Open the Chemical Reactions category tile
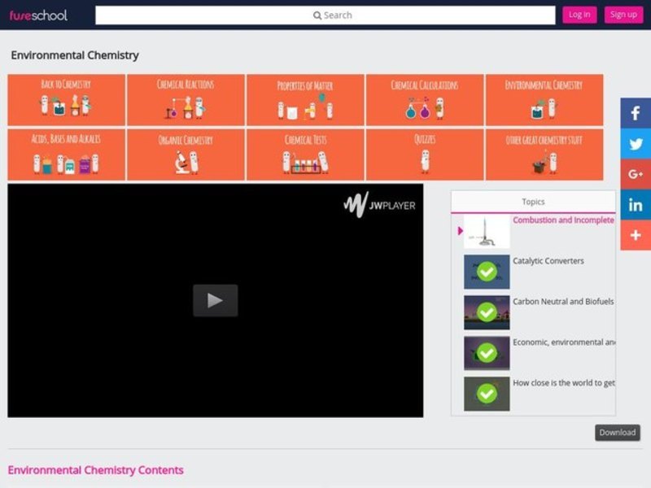Screen dimensions: 651x488 click(186, 100)
